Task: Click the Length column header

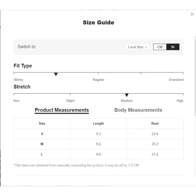Action: [x=98, y=123]
